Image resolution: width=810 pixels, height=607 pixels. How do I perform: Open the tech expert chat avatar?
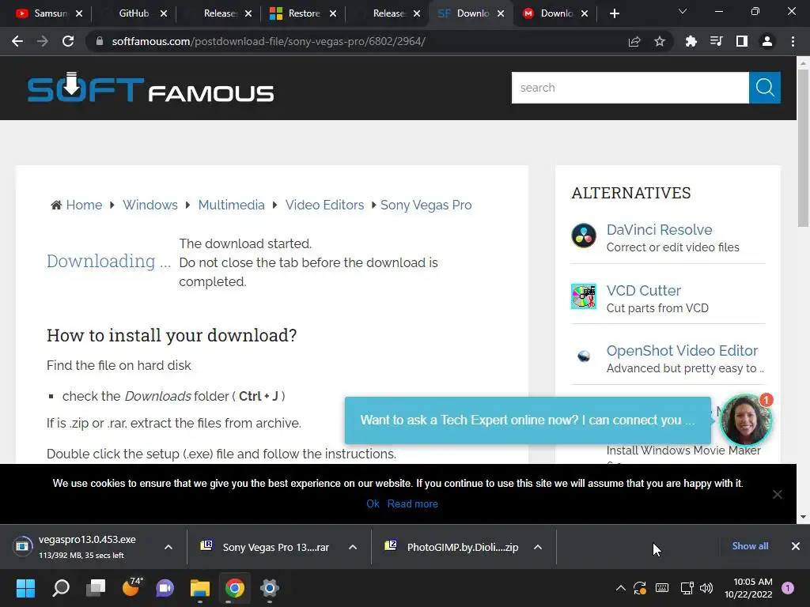pos(746,420)
